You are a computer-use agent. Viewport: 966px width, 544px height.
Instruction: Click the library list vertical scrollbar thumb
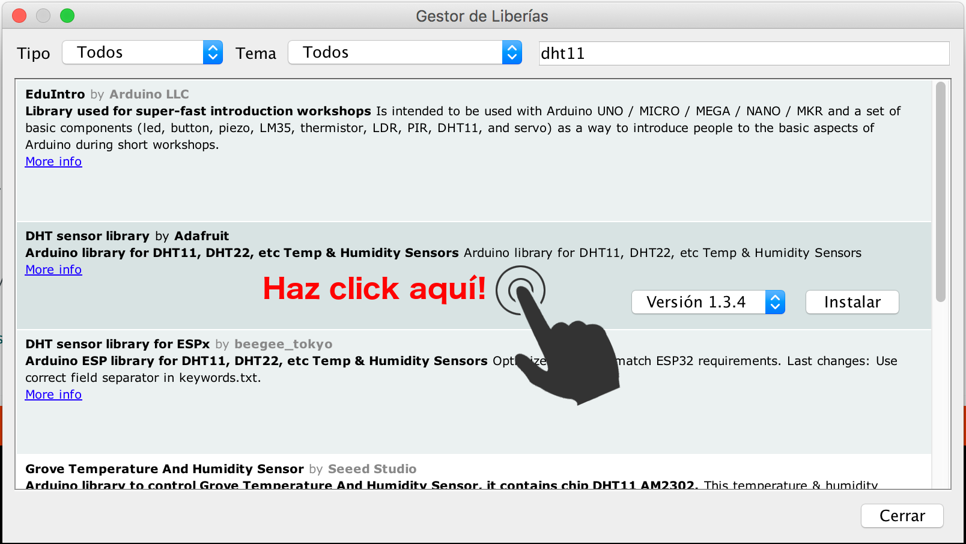tap(941, 192)
